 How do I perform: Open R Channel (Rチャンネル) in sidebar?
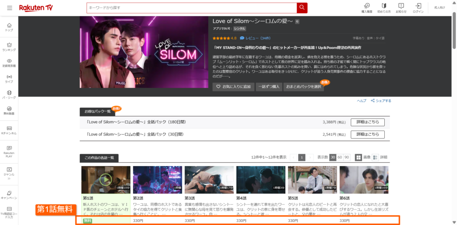(9, 131)
